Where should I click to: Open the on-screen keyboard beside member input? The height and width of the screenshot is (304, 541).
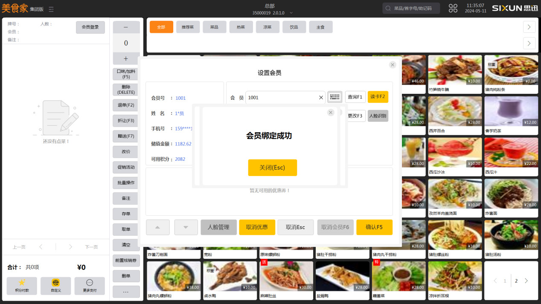click(335, 97)
